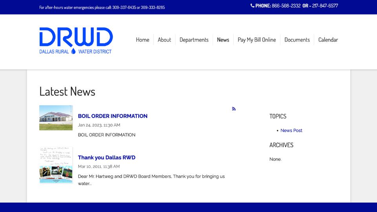This screenshot has width=377, height=212.
Task: Click the thank-you letter thumbnail
Action: click(x=56, y=165)
